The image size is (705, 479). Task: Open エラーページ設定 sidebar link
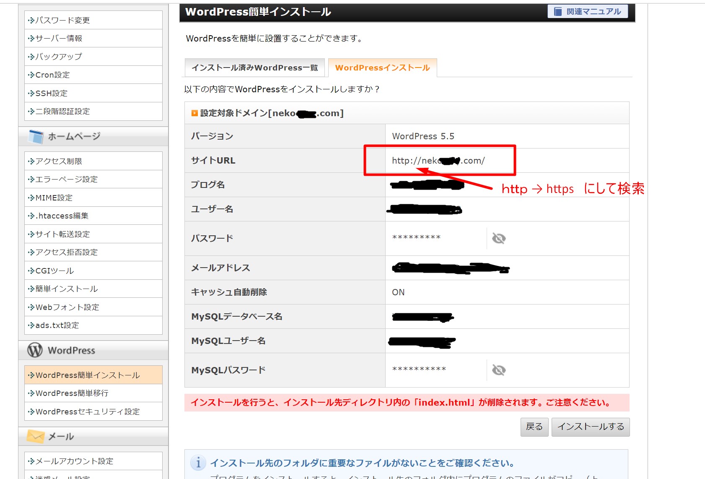[93, 179]
